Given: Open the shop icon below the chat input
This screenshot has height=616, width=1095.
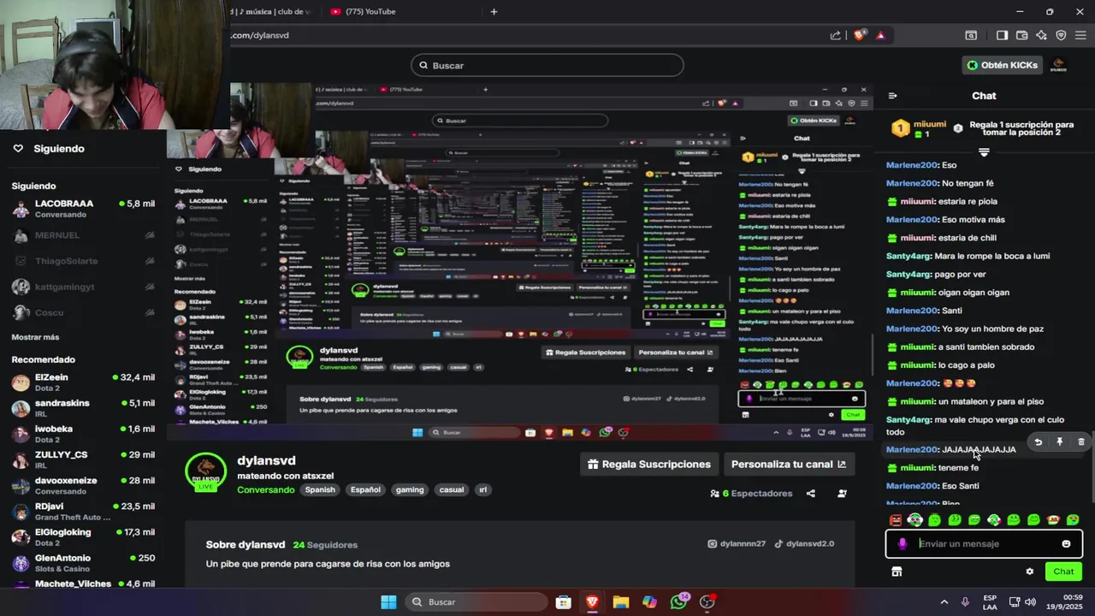Looking at the screenshot, I should (897, 572).
